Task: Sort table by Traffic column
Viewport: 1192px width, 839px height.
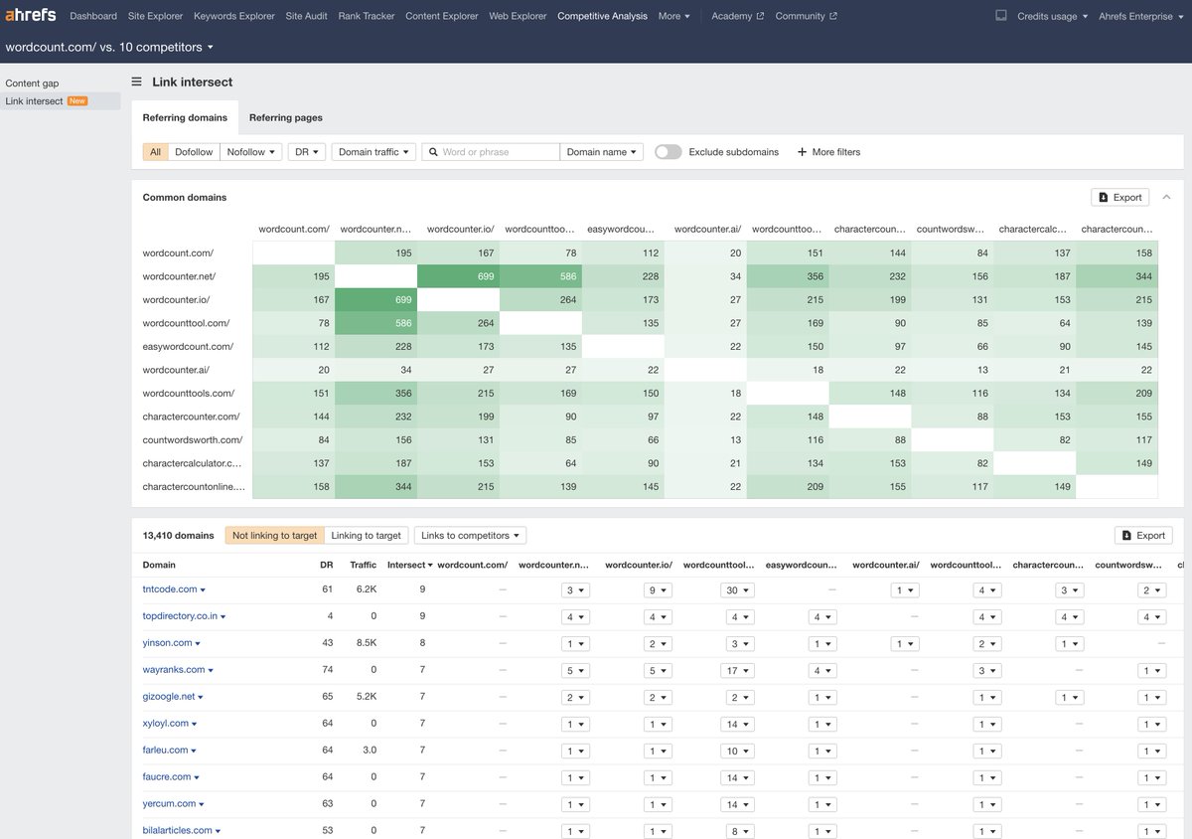Action: [x=364, y=565]
